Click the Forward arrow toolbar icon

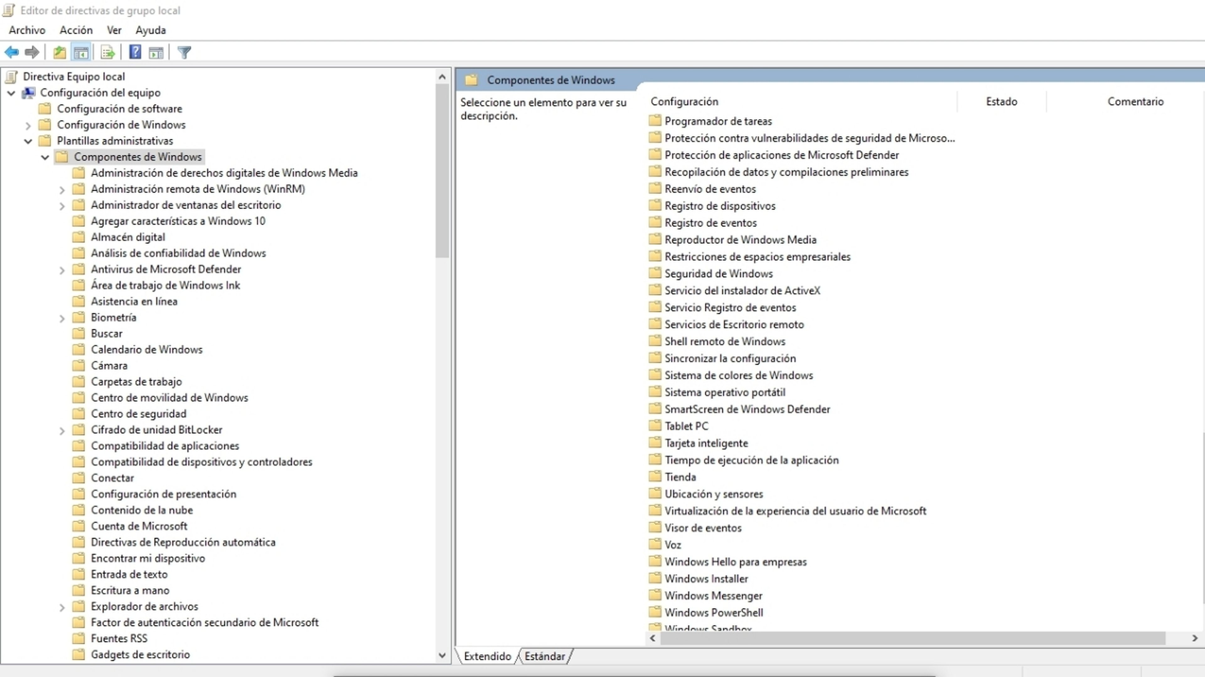(x=32, y=52)
